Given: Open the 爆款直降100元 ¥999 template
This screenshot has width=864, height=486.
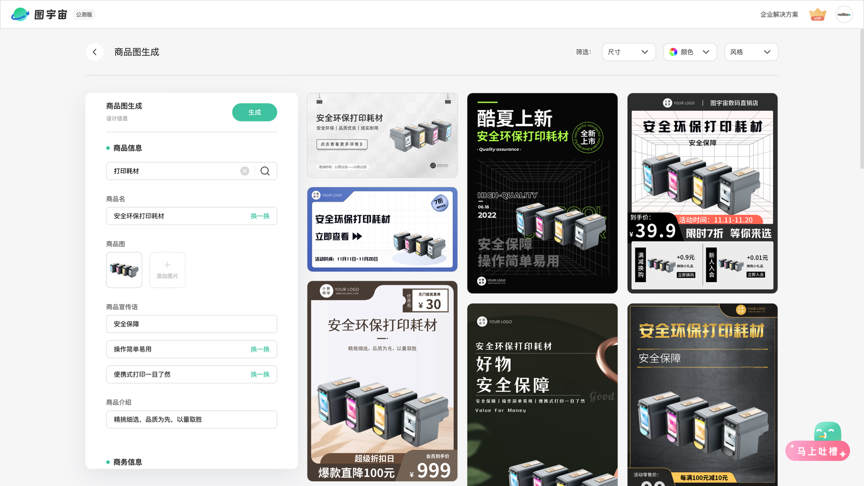Looking at the screenshot, I should pyautogui.click(x=382, y=381).
